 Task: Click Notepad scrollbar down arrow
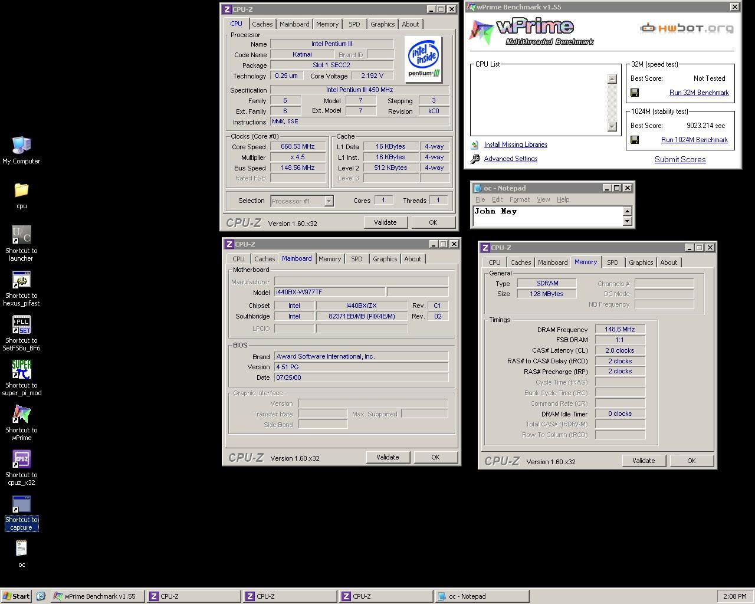point(627,221)
